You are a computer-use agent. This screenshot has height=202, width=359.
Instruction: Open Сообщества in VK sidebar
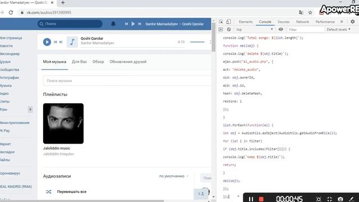click(x=10, y=70)
